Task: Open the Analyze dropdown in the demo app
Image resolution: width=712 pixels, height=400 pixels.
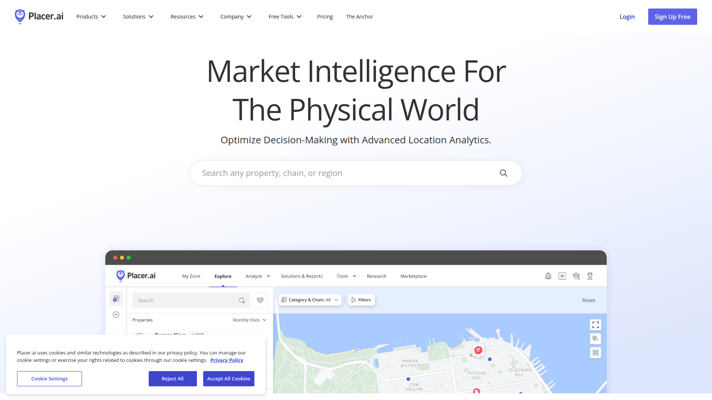Action: tap(258, 276)
